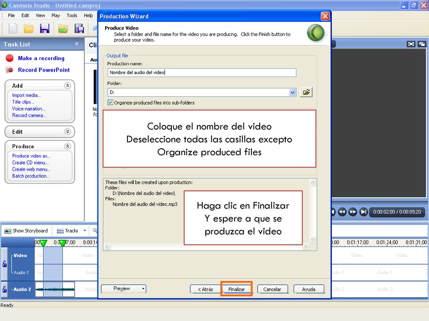Click Batch production link
Viewport: 429px width, 321px height.
tap(31, 176)
